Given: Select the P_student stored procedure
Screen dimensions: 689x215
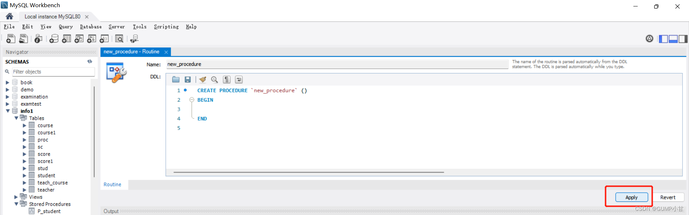Looking at the screenshot, I should click(x=49, y=211).
